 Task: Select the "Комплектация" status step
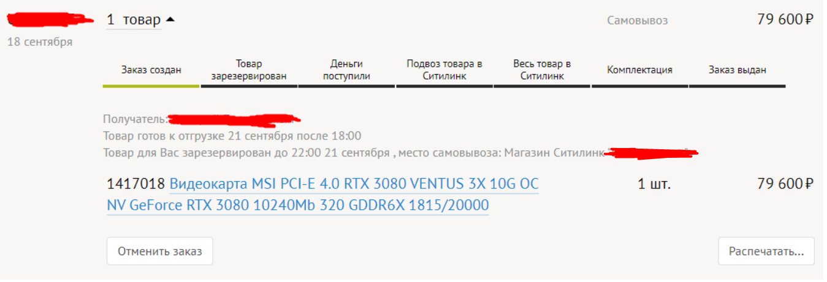click(x=639, y=70)
